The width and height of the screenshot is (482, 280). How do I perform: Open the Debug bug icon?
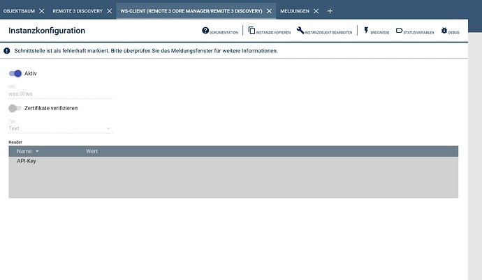click(x=444, y=31)
